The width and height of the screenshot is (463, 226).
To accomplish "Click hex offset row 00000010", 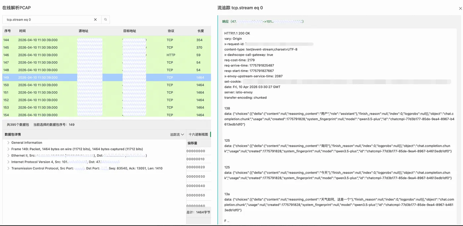I will click(x=198, y=159).
